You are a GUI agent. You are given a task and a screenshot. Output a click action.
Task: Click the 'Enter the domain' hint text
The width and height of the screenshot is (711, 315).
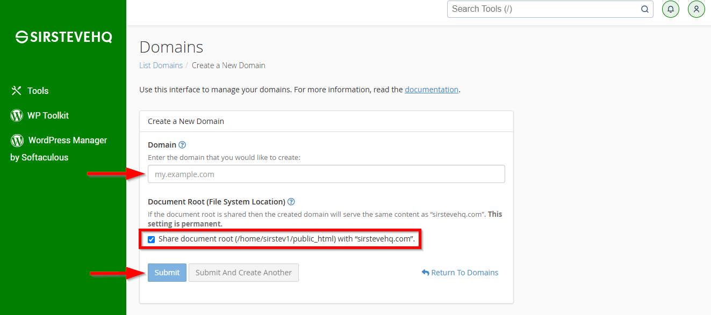(224, 158)
